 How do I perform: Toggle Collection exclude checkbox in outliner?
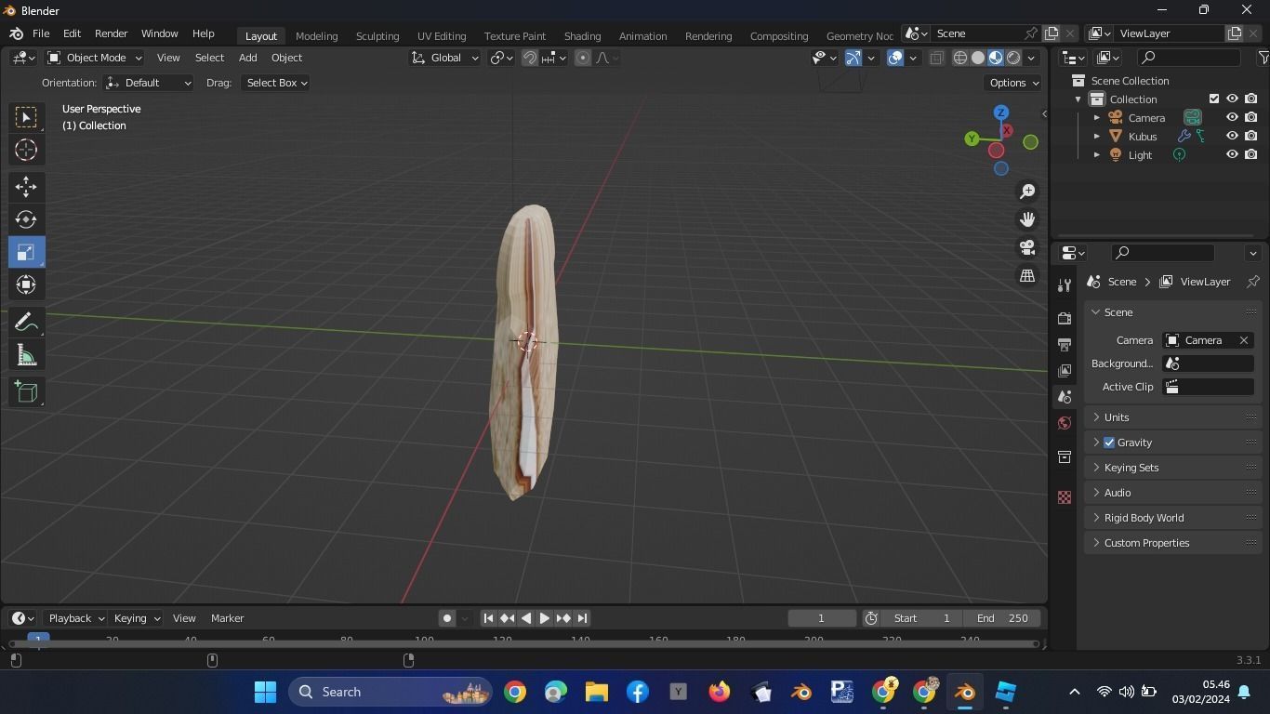point(1214,99)
